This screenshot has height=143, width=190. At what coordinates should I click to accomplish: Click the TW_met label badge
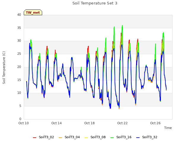pyautogui.click(x=33, y=13)
